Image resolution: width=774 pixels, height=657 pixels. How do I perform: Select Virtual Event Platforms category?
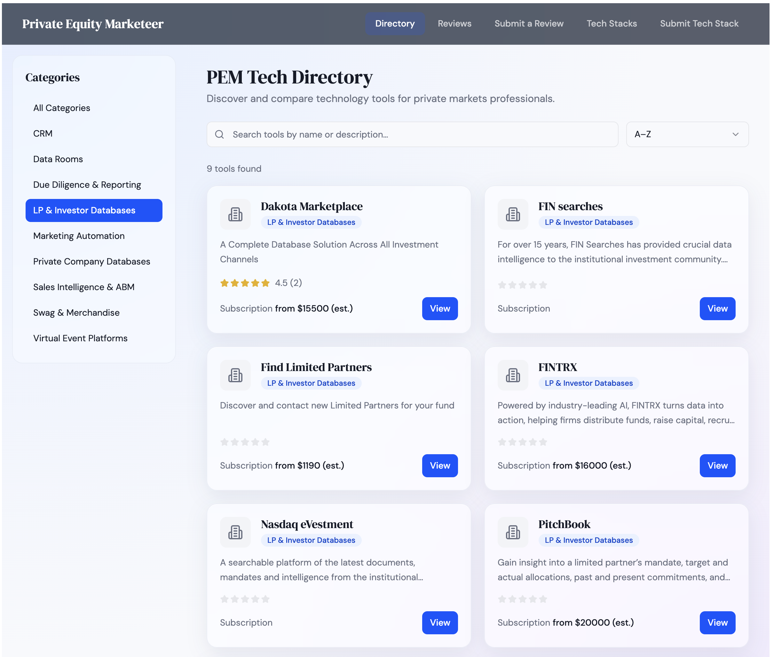94,338
